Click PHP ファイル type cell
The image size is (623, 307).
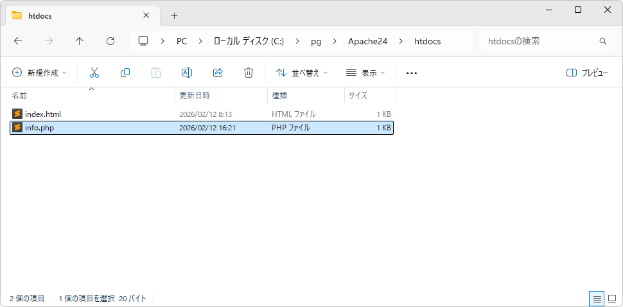(291, 127)
